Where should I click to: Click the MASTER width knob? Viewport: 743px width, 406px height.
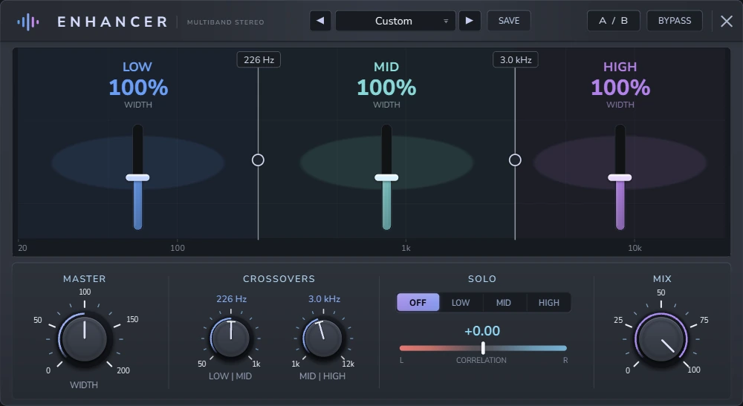[x=85, y=338]
